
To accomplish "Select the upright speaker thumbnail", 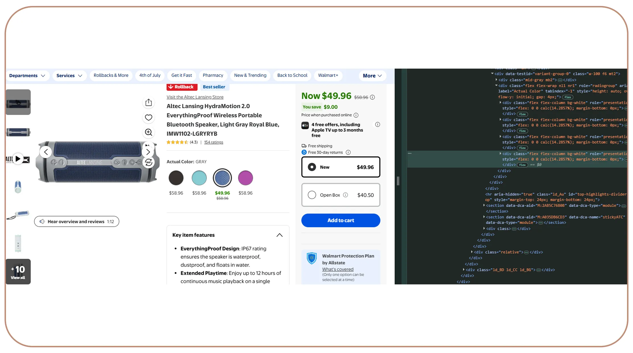I will click(18, 244).
